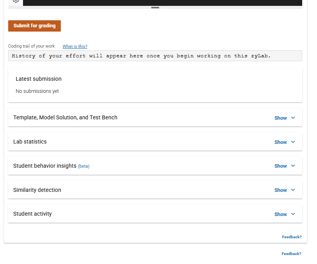The height and width of the screenshot is (264, 317).
Task: Click the Student activity chevron icon
Action: [x=293, y=214]
